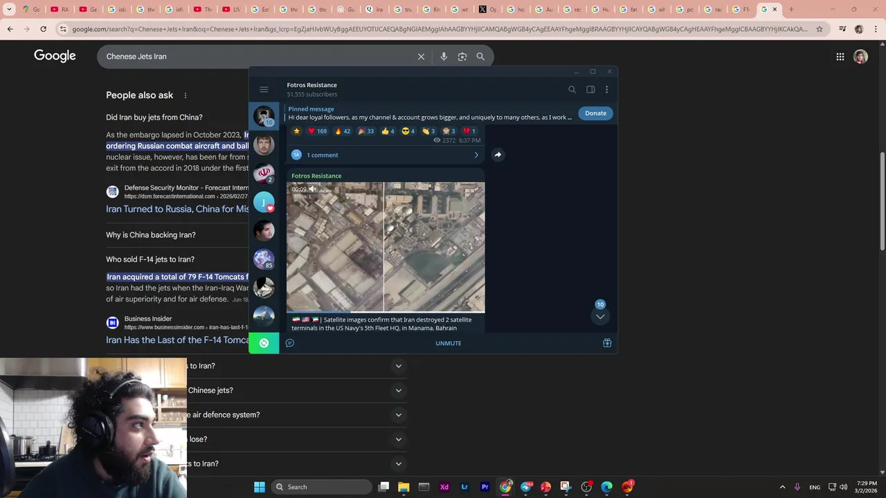Open the 1 comment thread
The width and height of the screenshot is (886, 498).
[386, 155]
